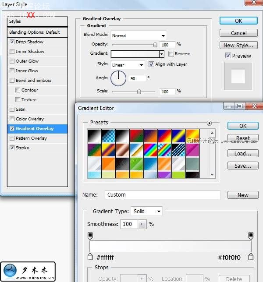The image size is (263, 282).
Task: Enable the Inner Shadow checkbox
Action: (x=12, y=52)
